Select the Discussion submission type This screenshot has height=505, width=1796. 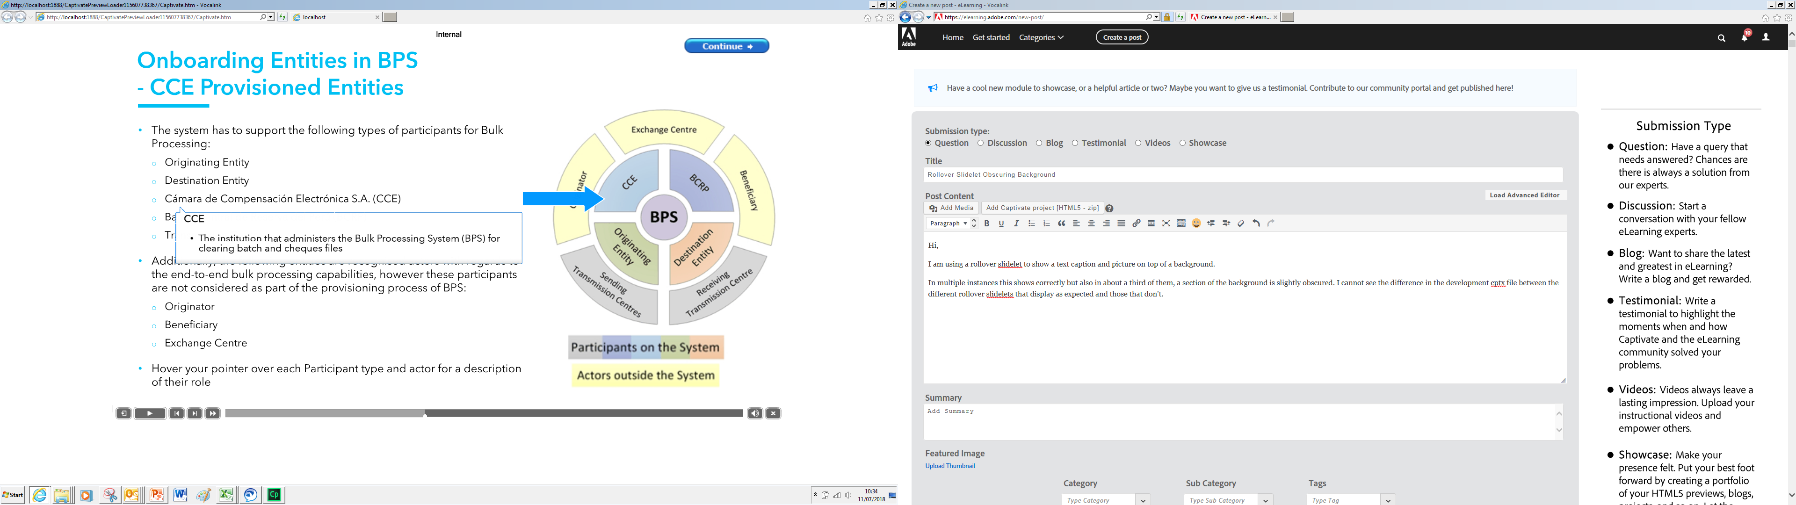(x=980, y=143)
